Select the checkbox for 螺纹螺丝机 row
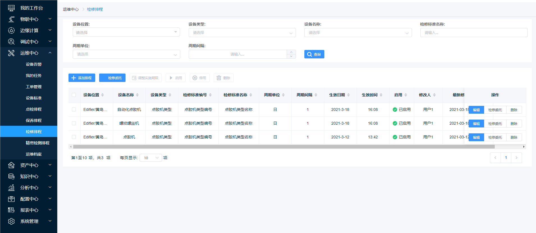The height and width of the screenshot is (233, 536). (74, 123)
